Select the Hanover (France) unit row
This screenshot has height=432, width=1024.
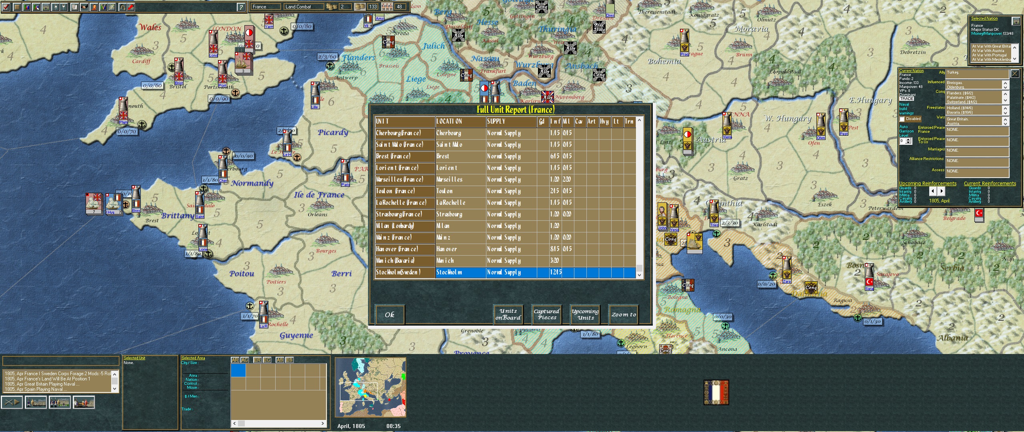(505, 249)
